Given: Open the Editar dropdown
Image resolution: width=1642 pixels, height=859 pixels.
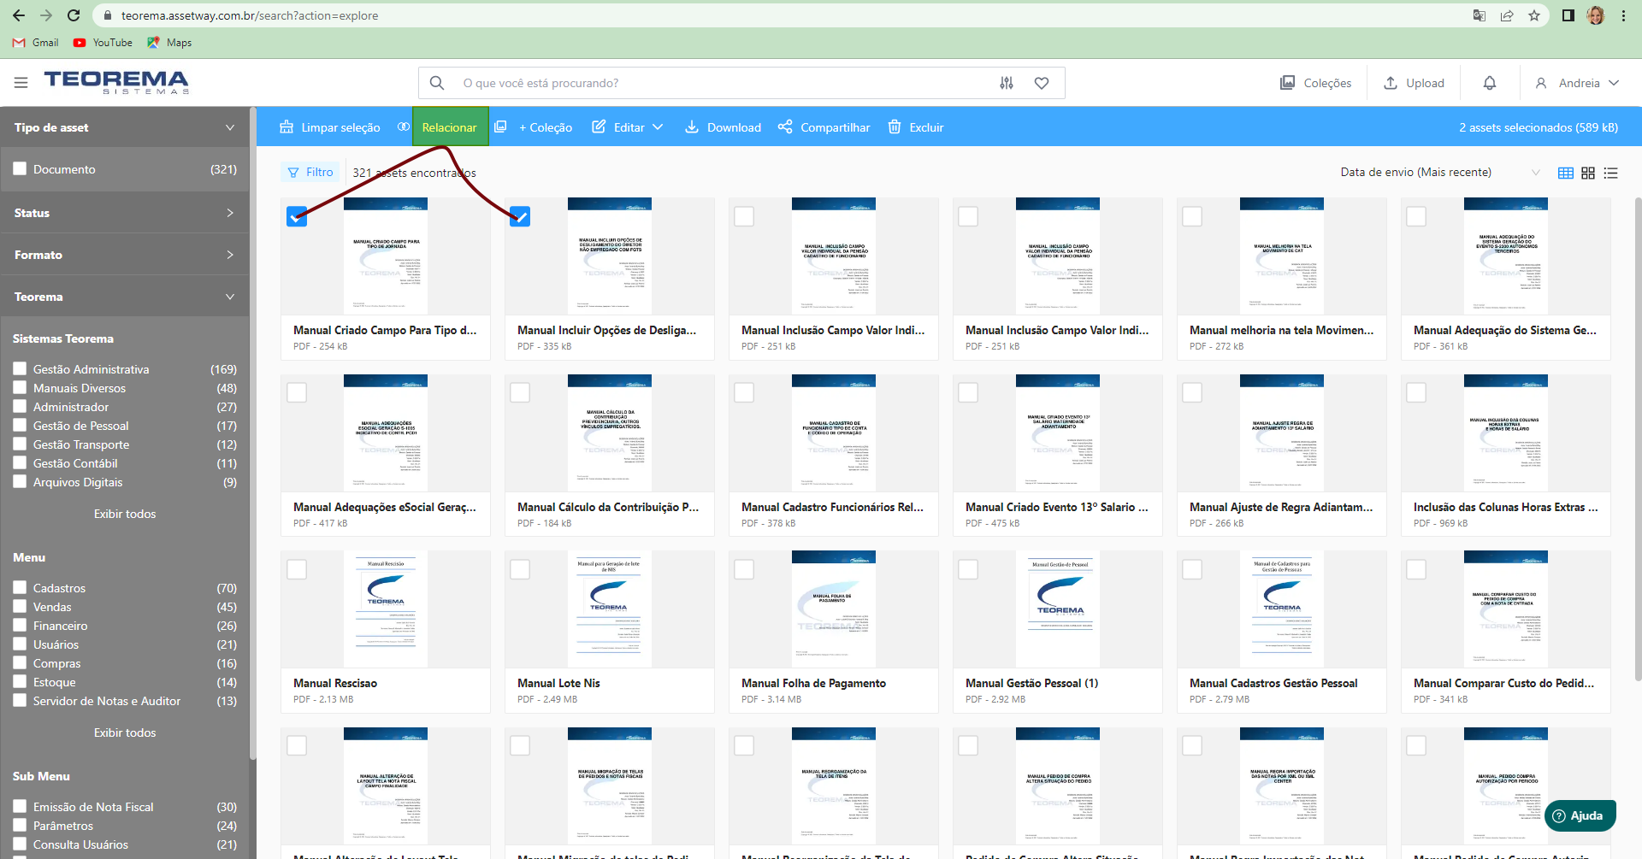Looking at the screenshot, I should point(627,127).
